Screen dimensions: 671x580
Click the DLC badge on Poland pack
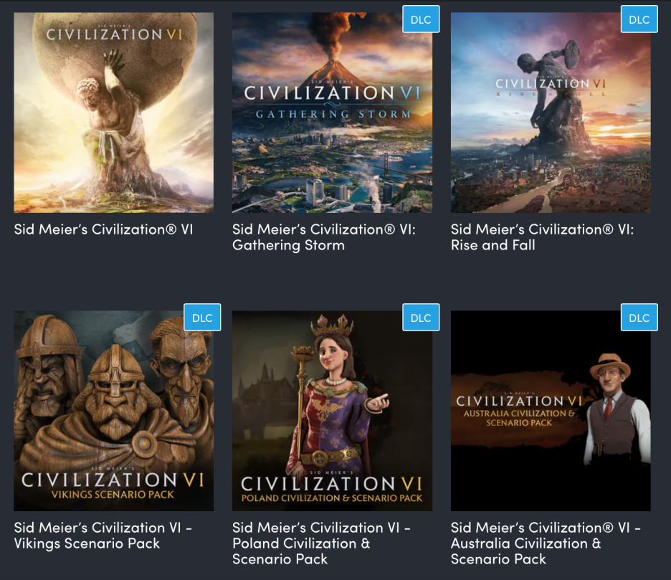click(421, 318)
